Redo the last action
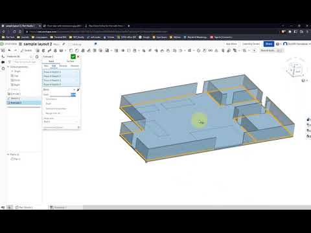This screenshot has width=311, height=233. pos(15,50)
